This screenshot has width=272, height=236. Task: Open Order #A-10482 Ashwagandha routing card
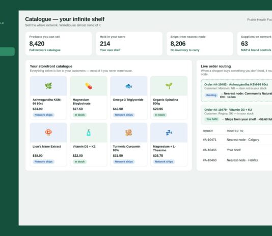click(x=236, y=91)
